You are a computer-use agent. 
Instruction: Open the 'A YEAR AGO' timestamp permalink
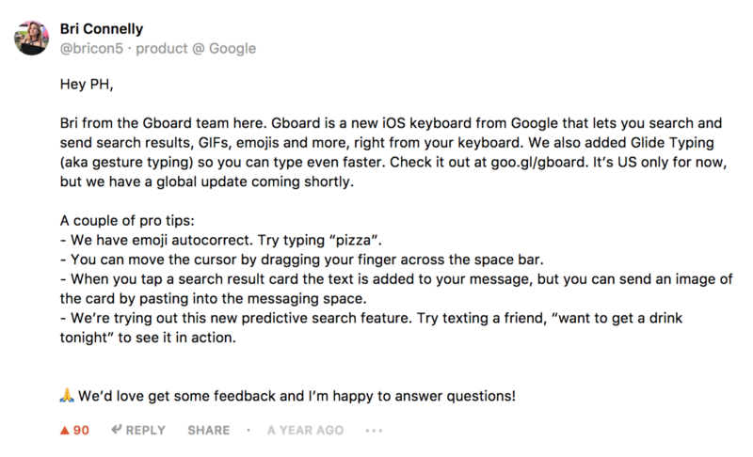[305, 430]
